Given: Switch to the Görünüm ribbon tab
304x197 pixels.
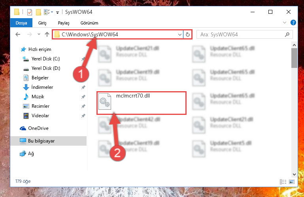Looking at the screenshot, I should point(89,23).
